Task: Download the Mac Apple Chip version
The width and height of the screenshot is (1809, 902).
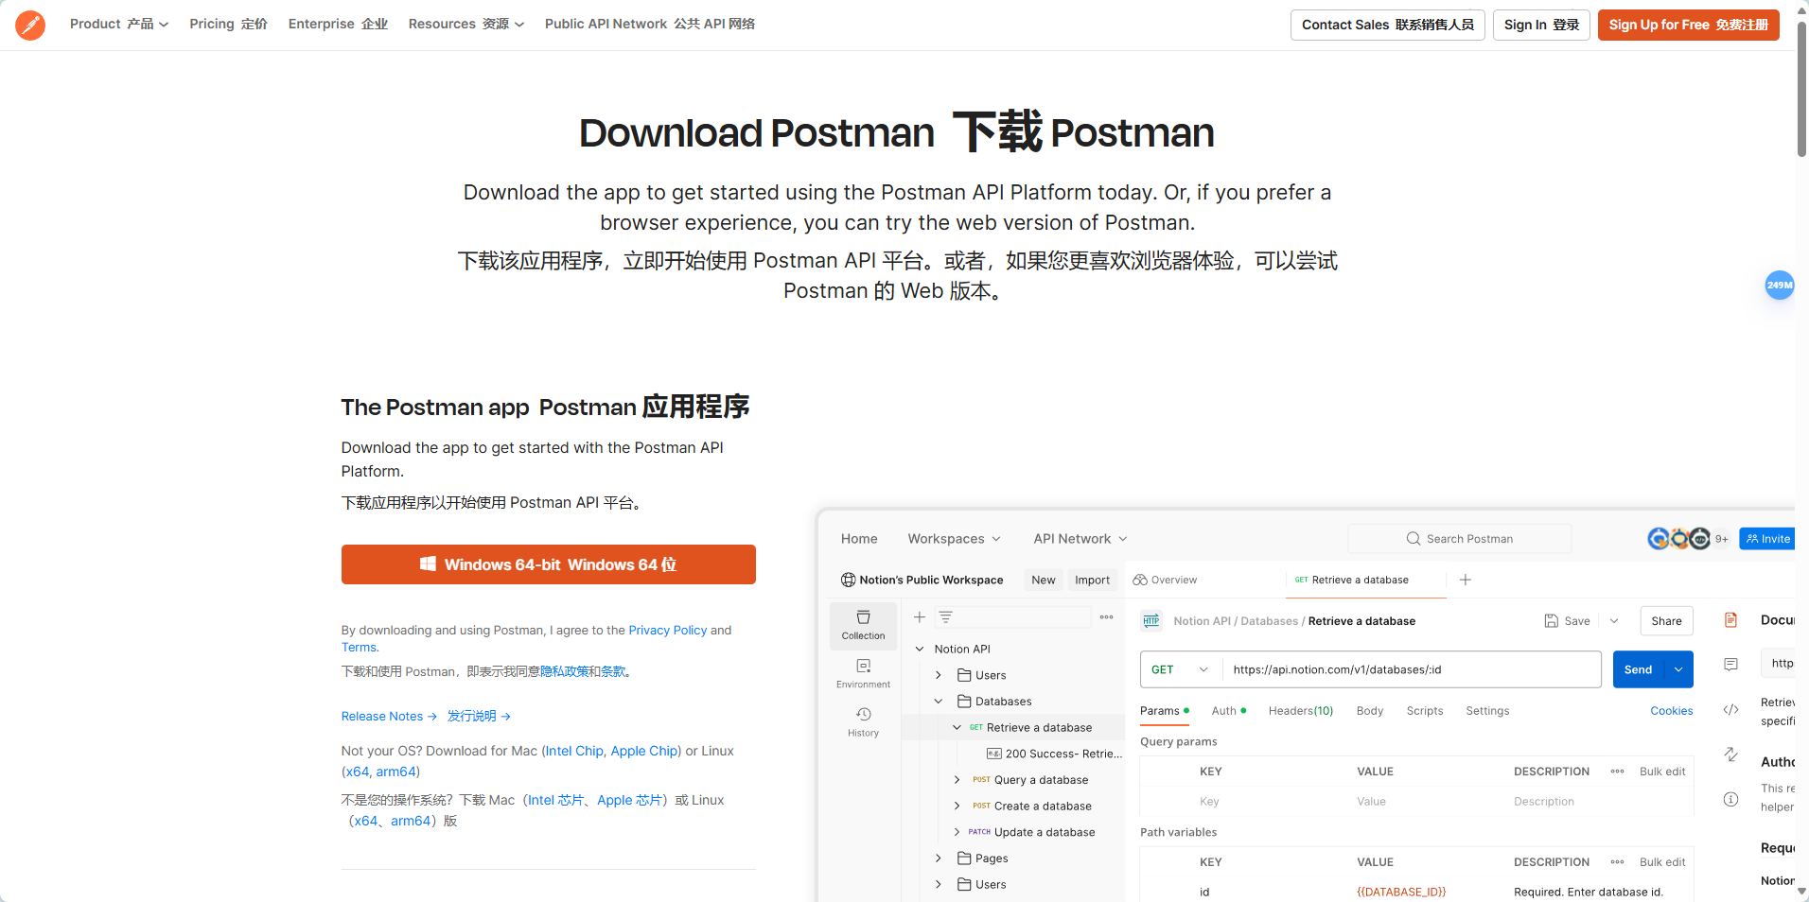Action: 644,751
